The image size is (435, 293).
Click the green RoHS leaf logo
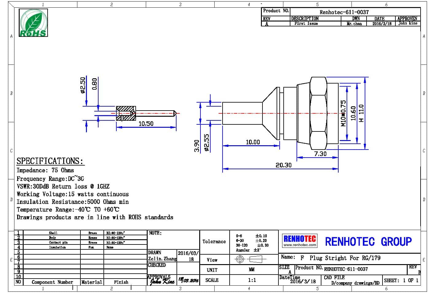pos(33,23)
